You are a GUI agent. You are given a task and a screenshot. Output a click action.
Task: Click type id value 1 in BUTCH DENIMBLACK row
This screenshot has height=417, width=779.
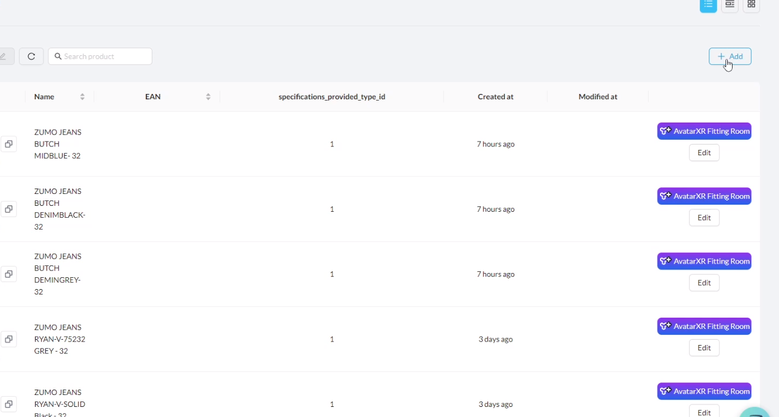click(332, 209)
